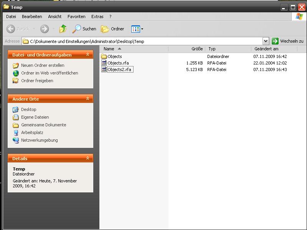Open the view mode icon menu
This screenshot has height=230, width=307.
[135, 29]
